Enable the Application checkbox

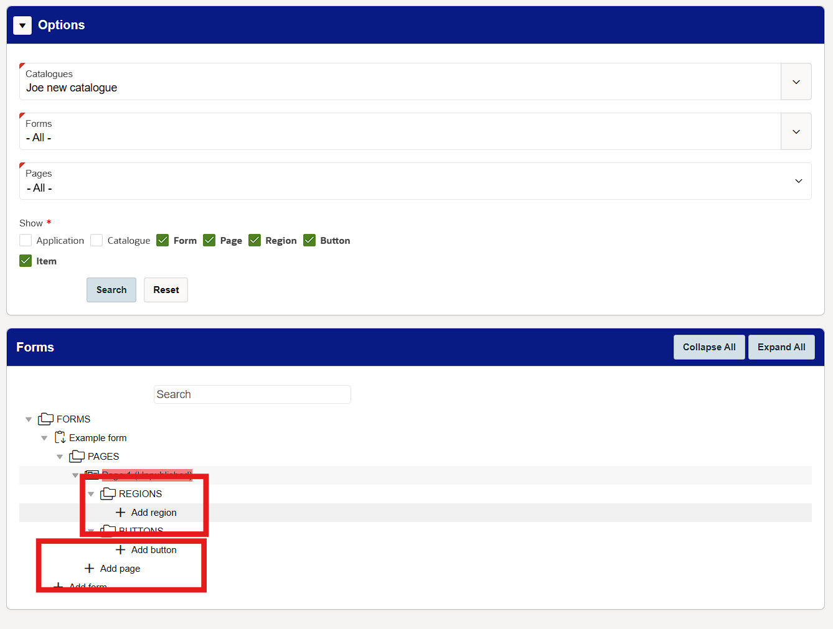click(x=26, y=240)
